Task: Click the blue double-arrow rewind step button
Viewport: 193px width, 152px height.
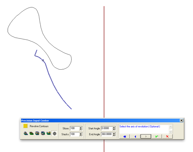Action: point(124,137)
